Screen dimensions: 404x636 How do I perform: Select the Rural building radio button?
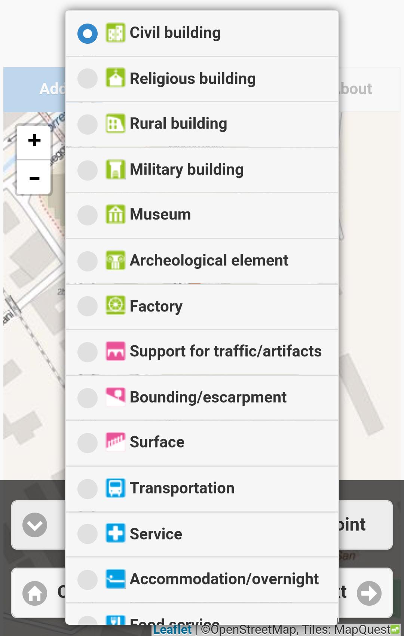[88, 124]
